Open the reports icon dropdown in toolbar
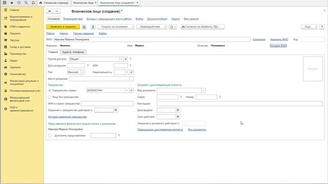The image size is (328, 184). [x=173, y=27]
